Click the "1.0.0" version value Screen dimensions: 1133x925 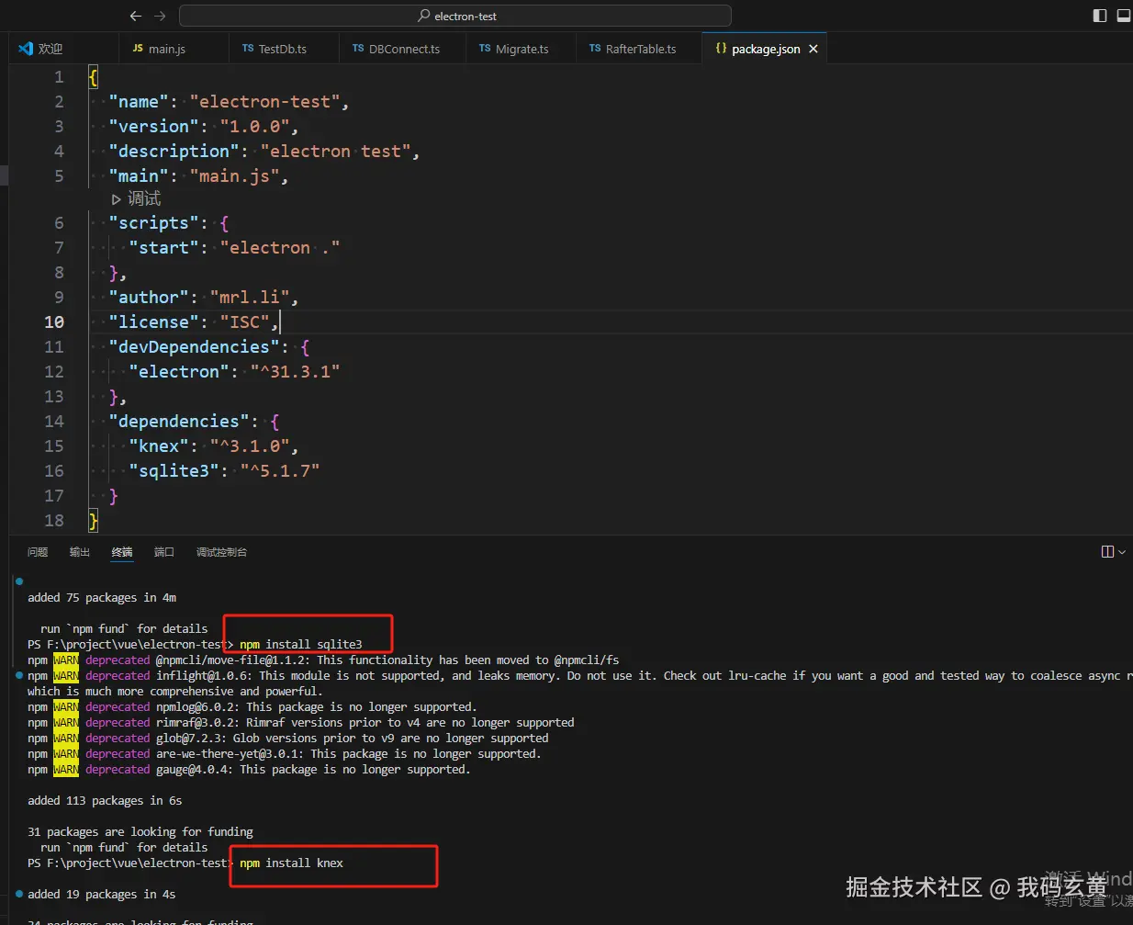coord(255,127)
